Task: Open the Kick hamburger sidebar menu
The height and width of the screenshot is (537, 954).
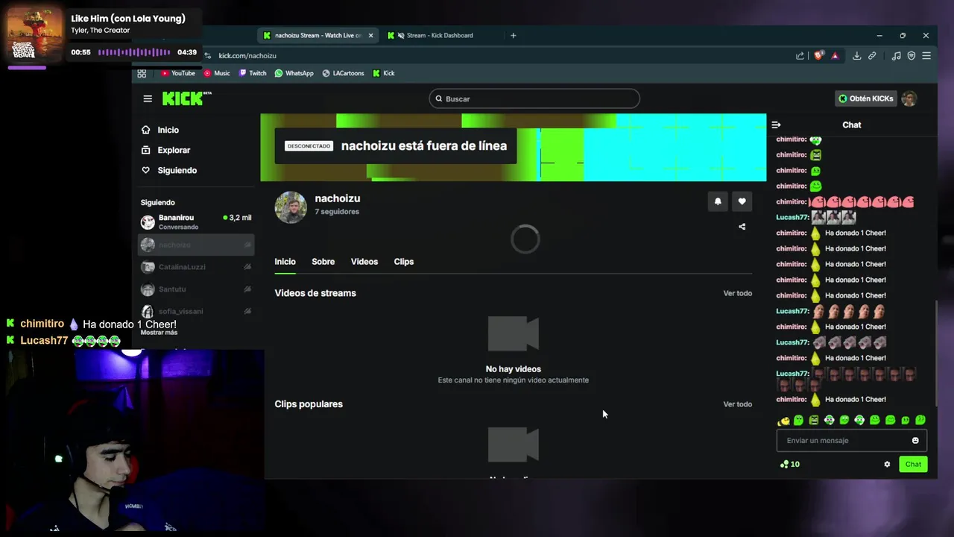Action: tap(148, 98)
